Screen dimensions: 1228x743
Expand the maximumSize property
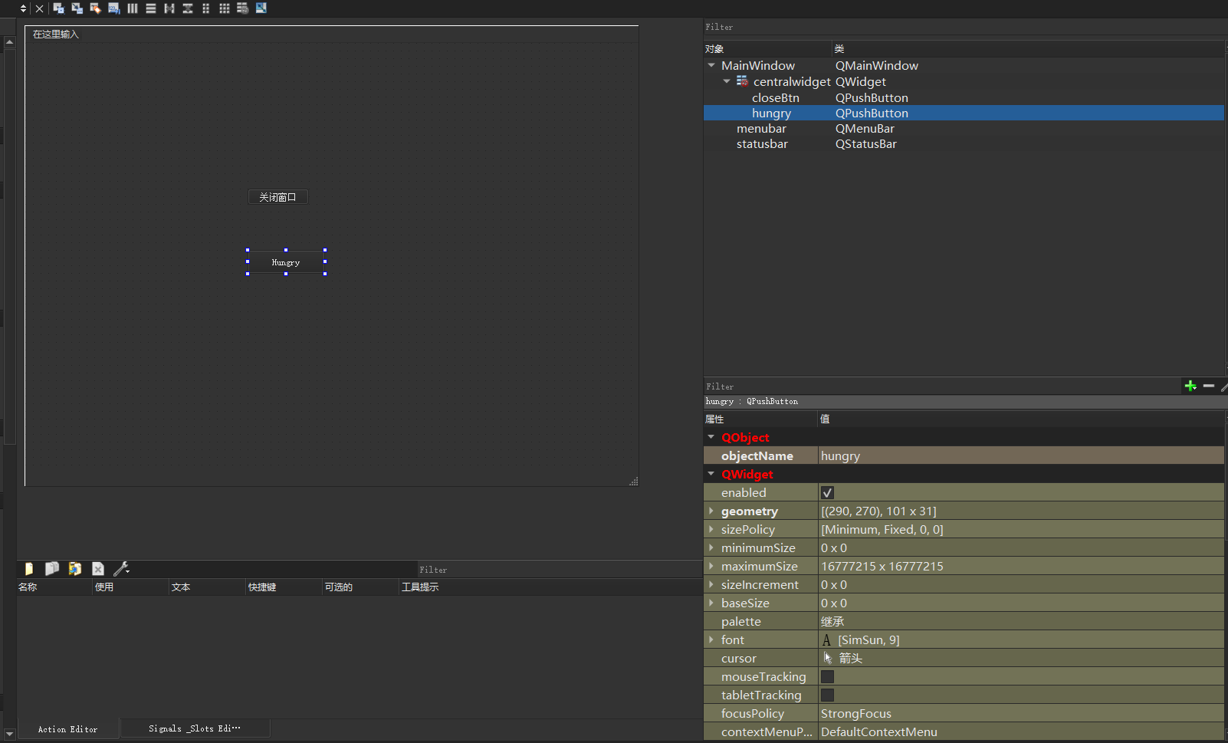711,566
